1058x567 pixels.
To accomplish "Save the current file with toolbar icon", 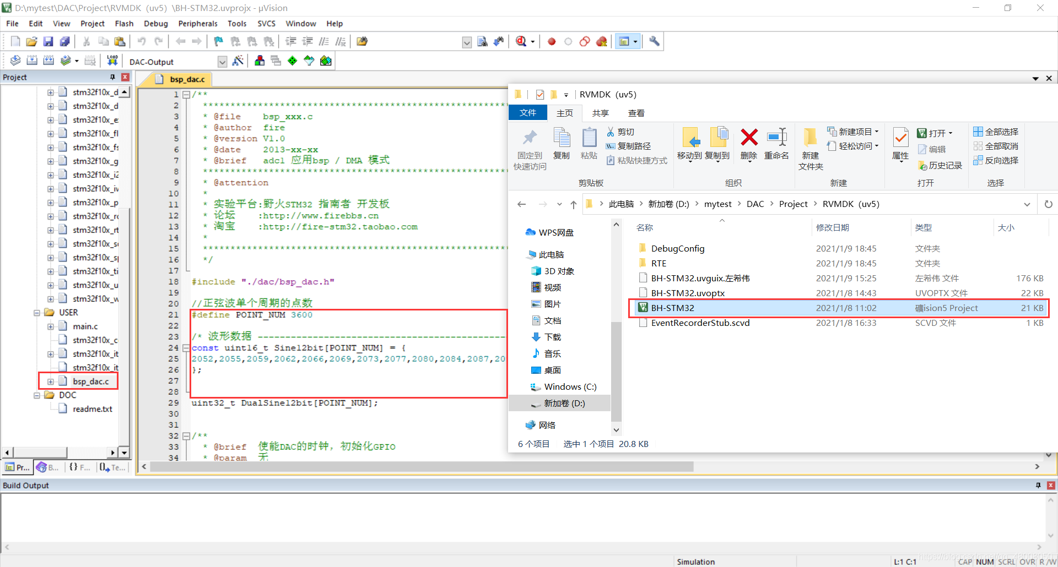I will 48,41.
